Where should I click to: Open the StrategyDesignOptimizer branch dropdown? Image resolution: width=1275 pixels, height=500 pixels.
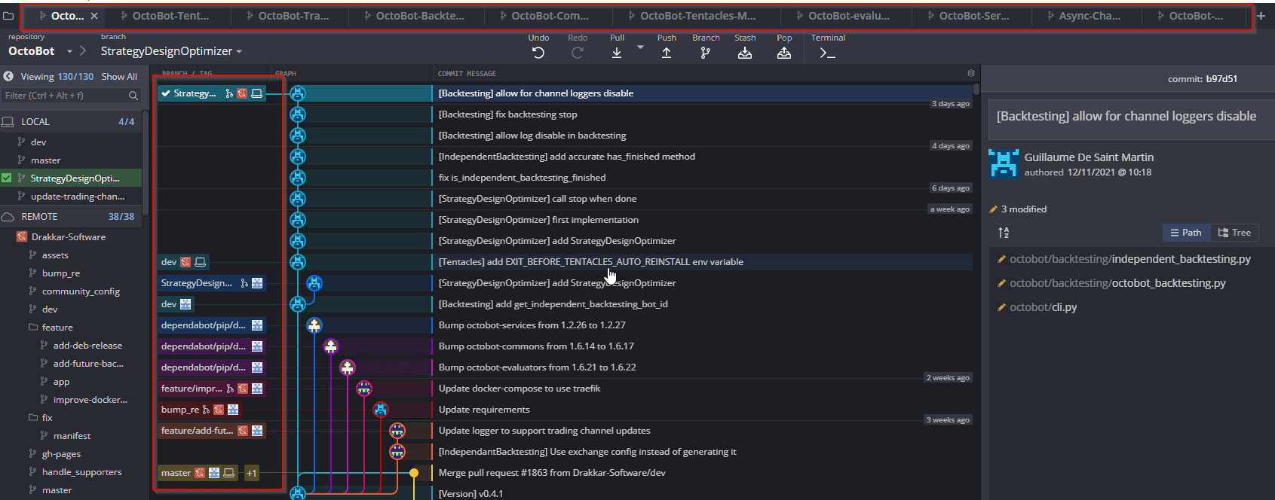pyautogui.click(x=239, y=51)
